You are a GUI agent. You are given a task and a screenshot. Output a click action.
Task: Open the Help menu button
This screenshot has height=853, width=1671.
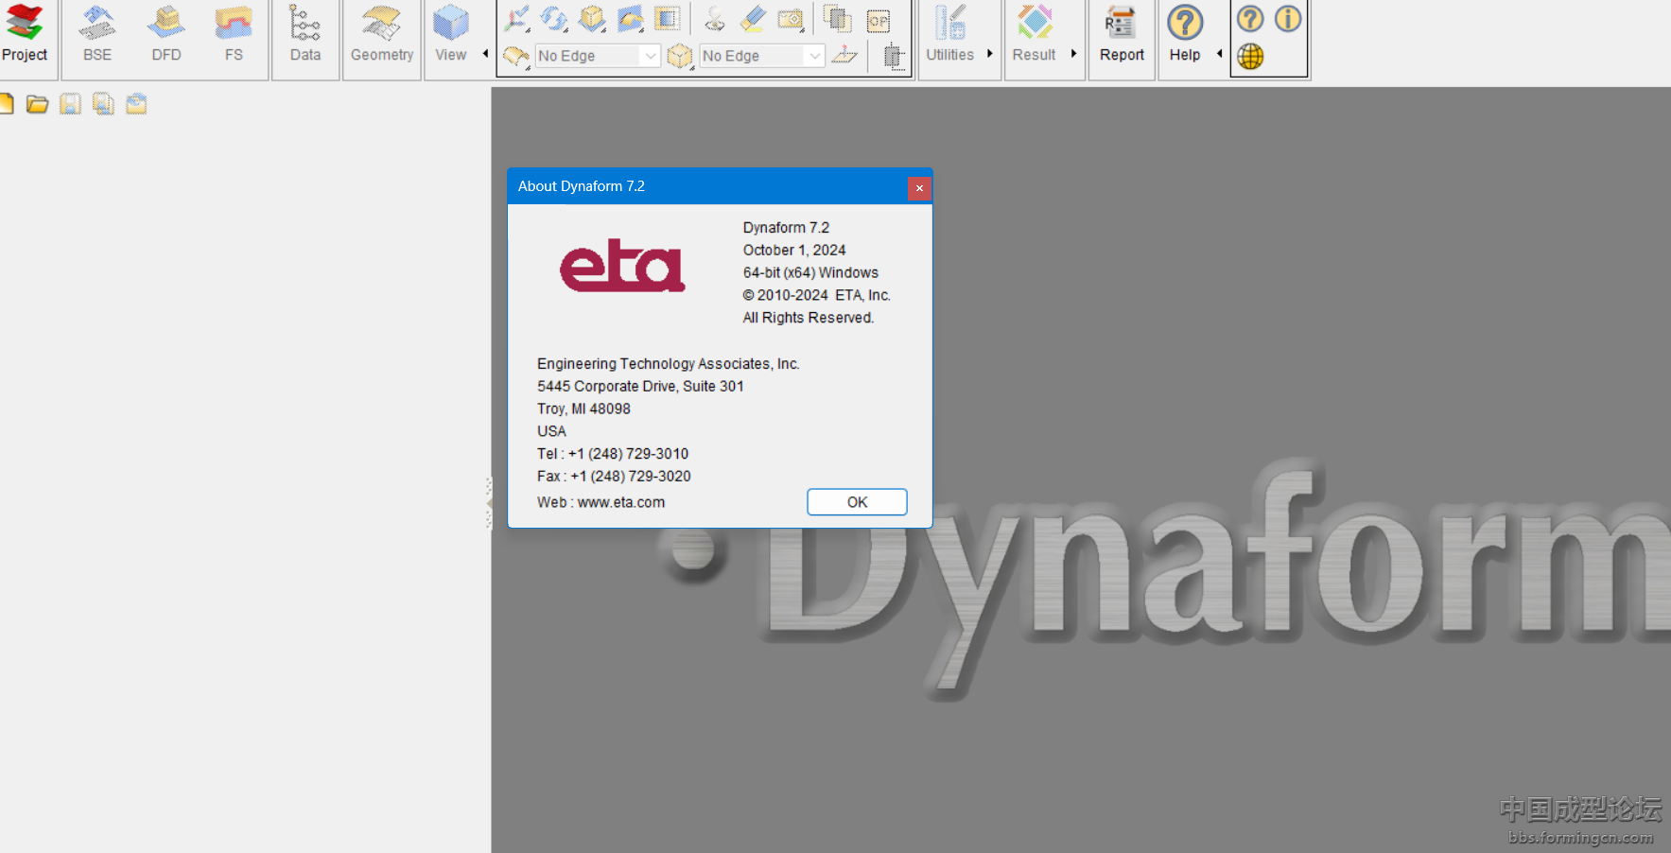point(1185,34)
